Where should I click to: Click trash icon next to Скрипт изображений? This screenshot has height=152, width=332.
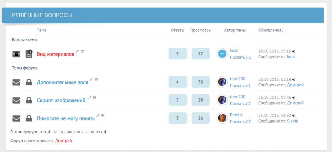click(94, 98)
